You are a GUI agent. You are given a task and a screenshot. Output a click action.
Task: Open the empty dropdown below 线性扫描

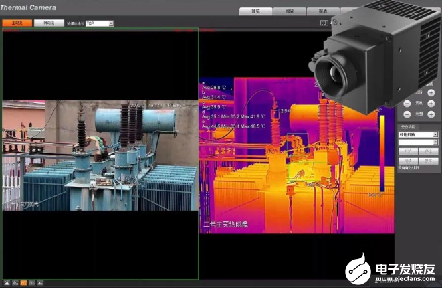pyautogui.click(x=418, y=142)
